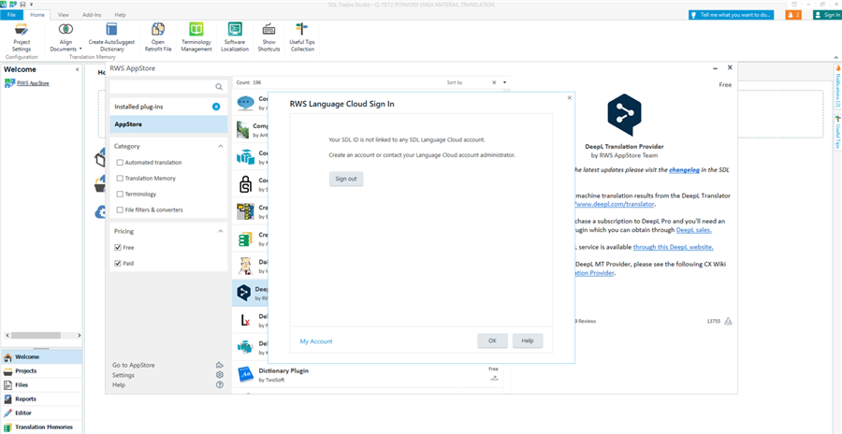Click the Align Documents ribbon icon

tap(65, 30)
